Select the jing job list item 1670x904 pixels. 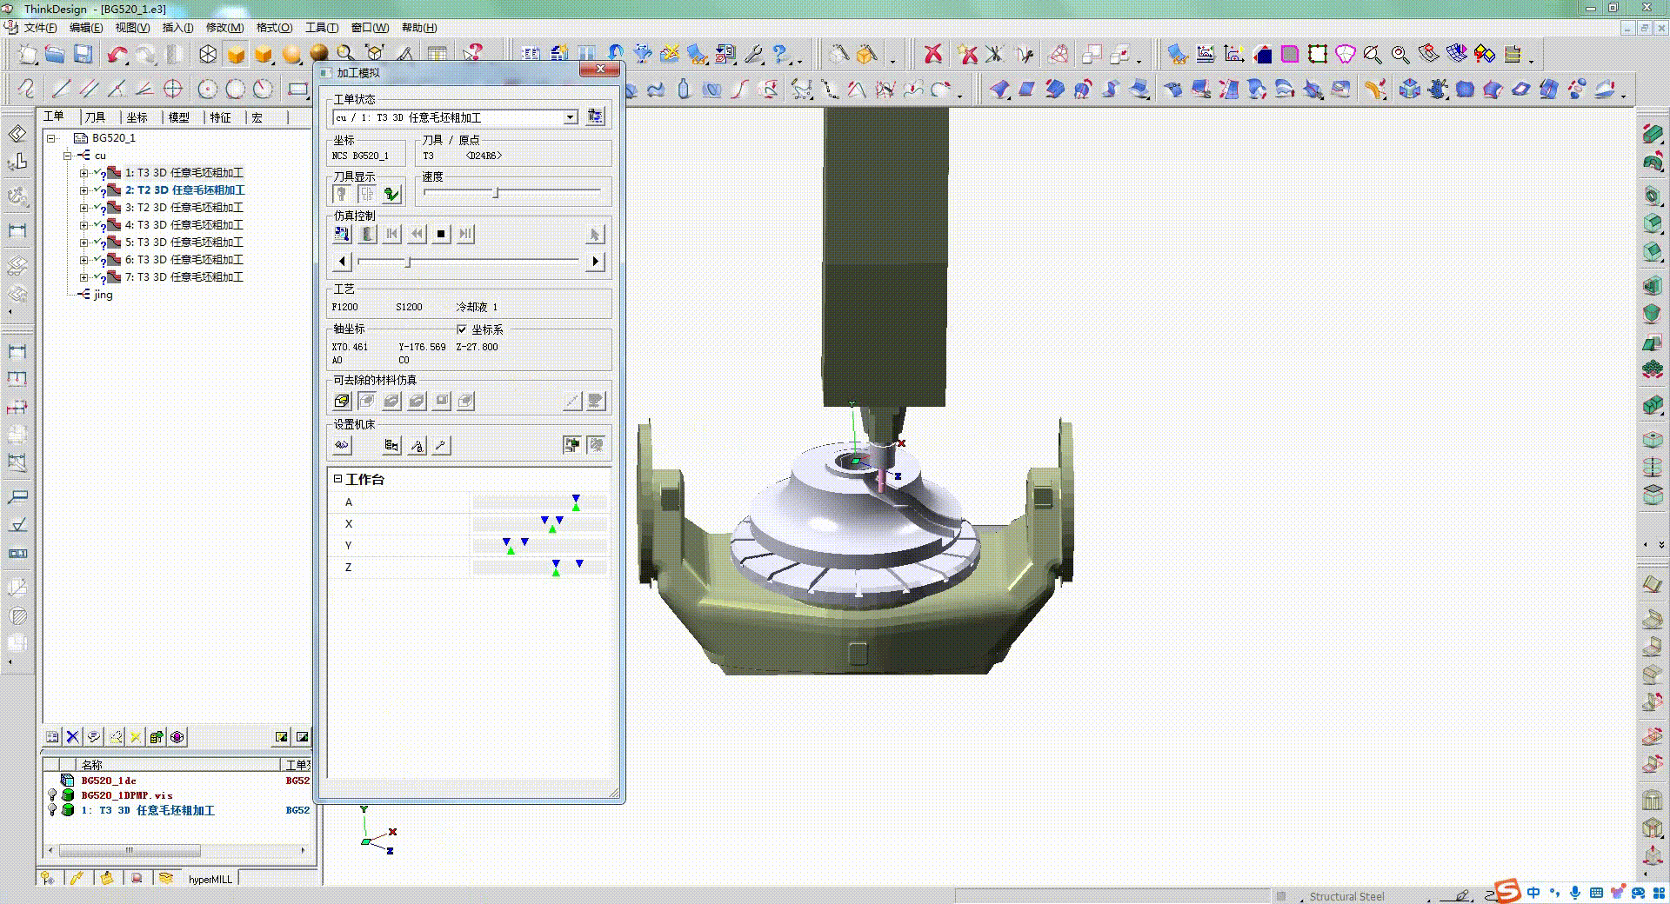[104, 295]
